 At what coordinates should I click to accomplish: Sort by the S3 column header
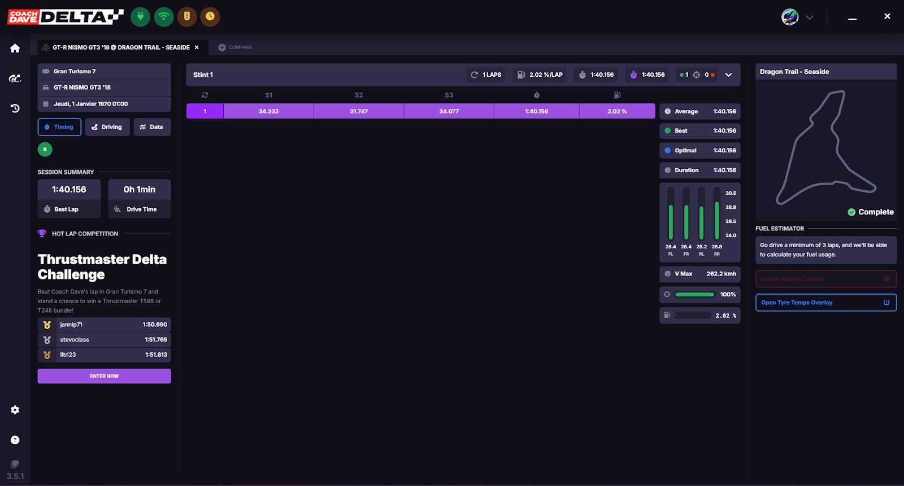coord(449,95)
